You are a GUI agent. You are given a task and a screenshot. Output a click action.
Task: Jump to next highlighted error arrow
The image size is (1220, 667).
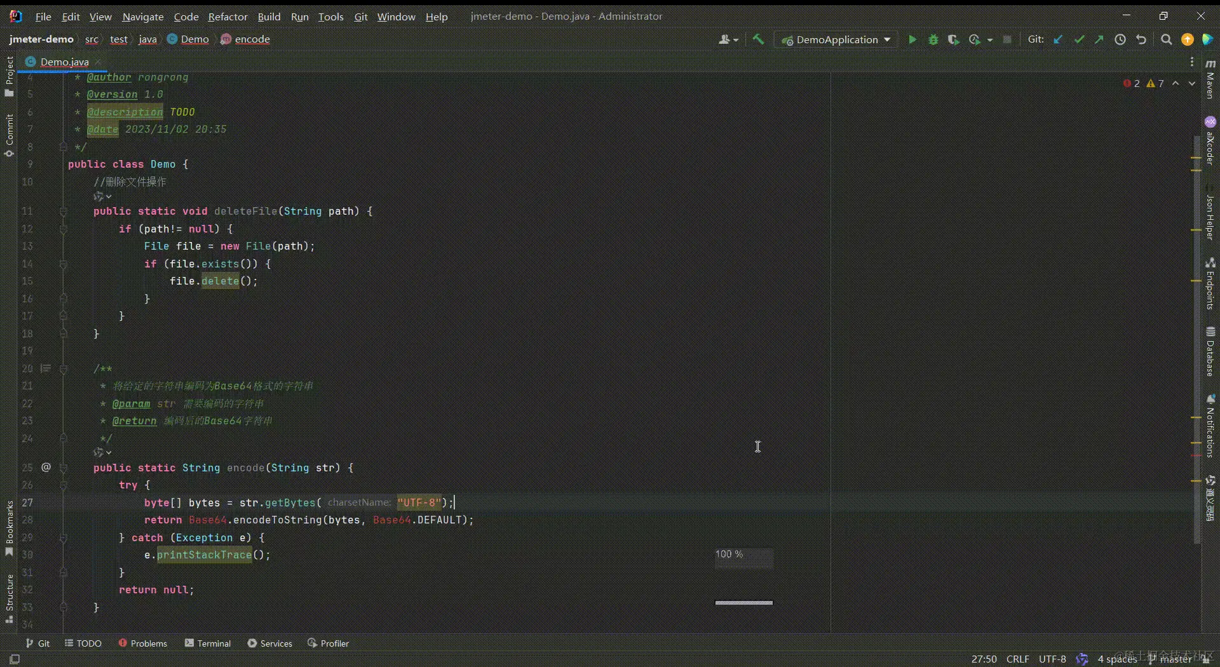click(1192, 83)
